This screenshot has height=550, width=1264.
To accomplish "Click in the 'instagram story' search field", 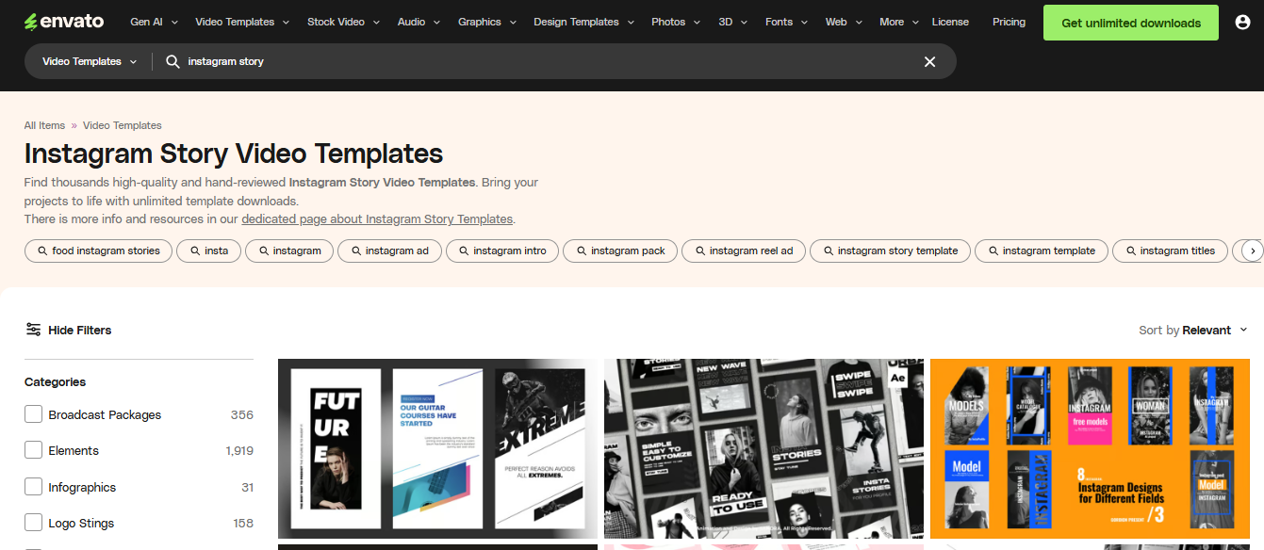I will (547, 61).
